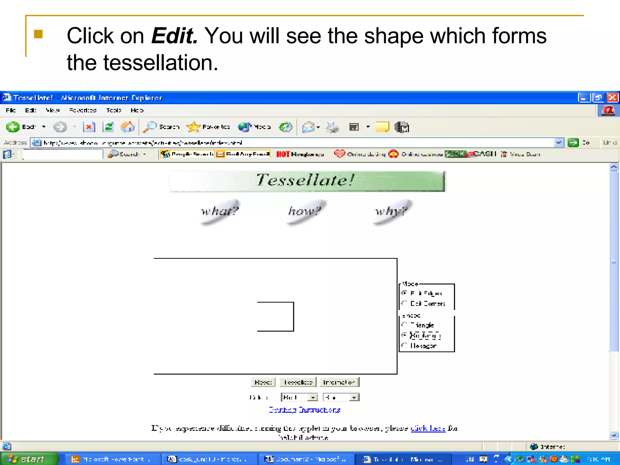Click the Back arrow icon

[12, 127]
